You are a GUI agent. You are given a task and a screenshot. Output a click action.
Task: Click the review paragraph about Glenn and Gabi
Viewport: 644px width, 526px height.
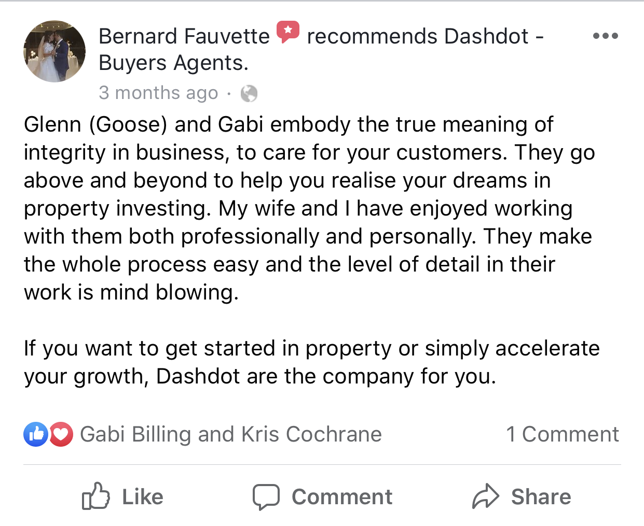coord(309,208)
